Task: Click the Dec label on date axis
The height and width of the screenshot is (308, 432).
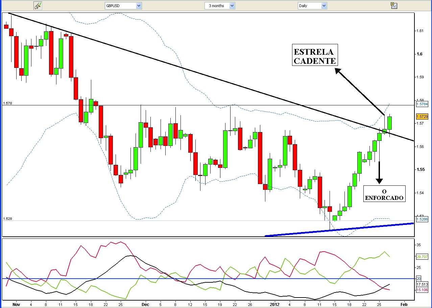Action: [x=145, y=304]
